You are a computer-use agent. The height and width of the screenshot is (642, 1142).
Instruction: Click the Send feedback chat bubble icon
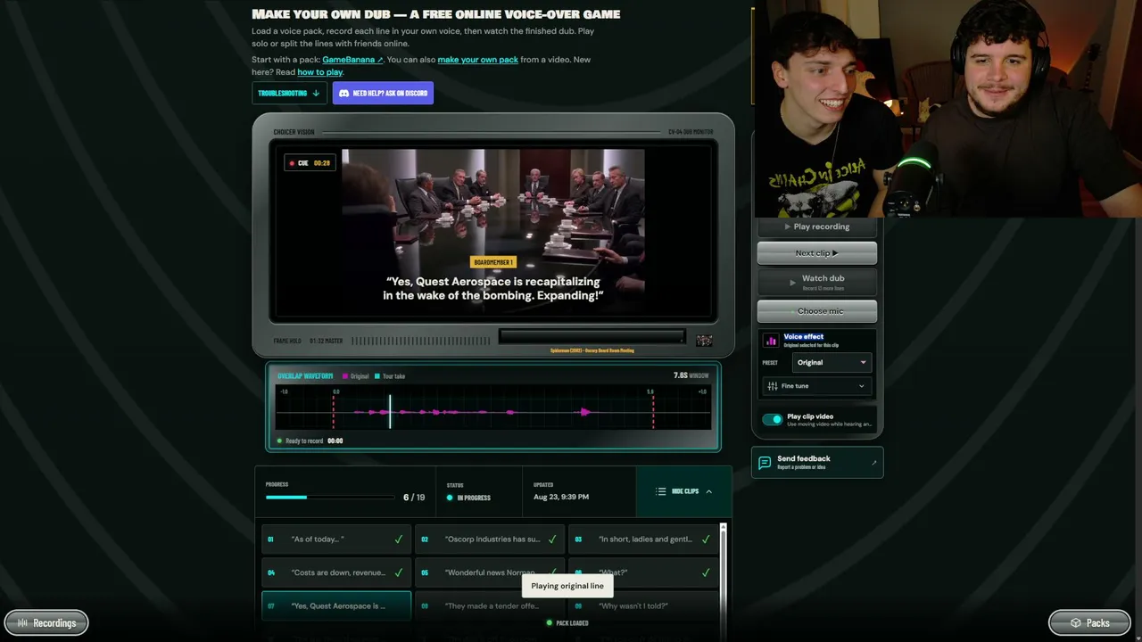pyautogui.click(x=765, y=463)
